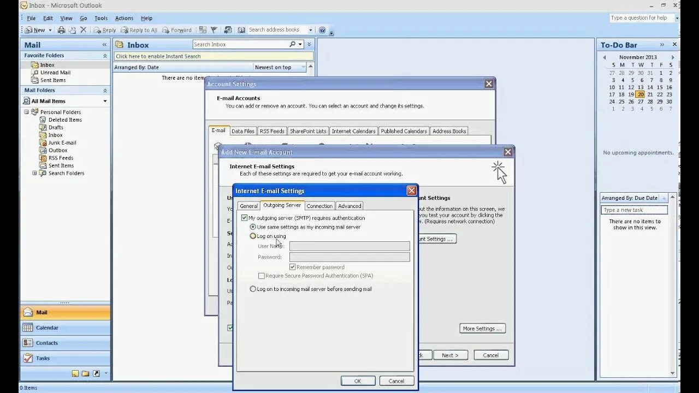
Task: Click Next in Add New E-mail Account
Action: [451, 355]
